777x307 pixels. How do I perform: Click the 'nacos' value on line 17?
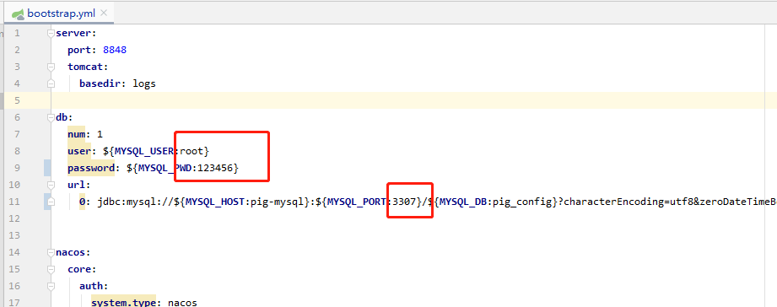point(182,302)
